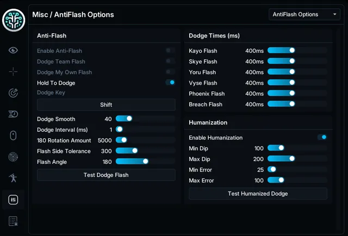This screenshot has height=236, width=348.
Task: Click the Kayo Flash slider handle
Action: click(292, 50)
